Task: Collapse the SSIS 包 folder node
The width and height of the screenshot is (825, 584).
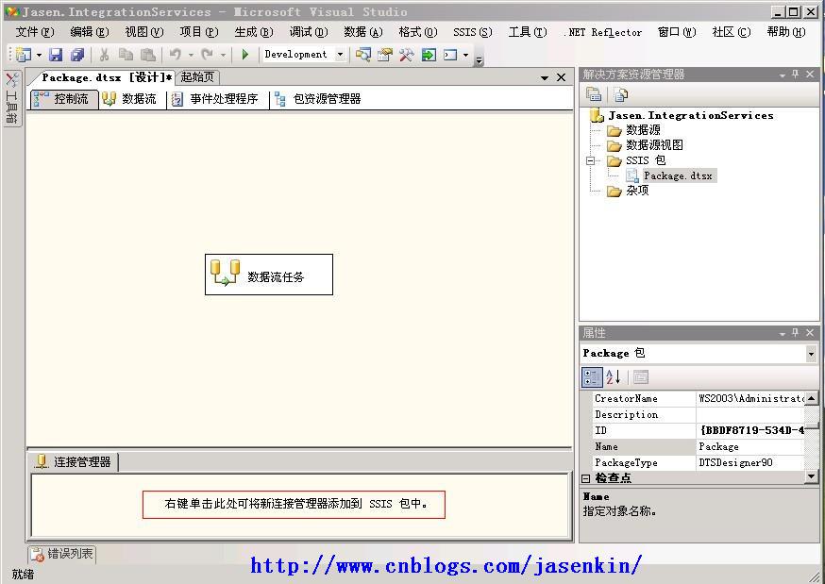Action: pyautogui.click(x=590, y=160)
